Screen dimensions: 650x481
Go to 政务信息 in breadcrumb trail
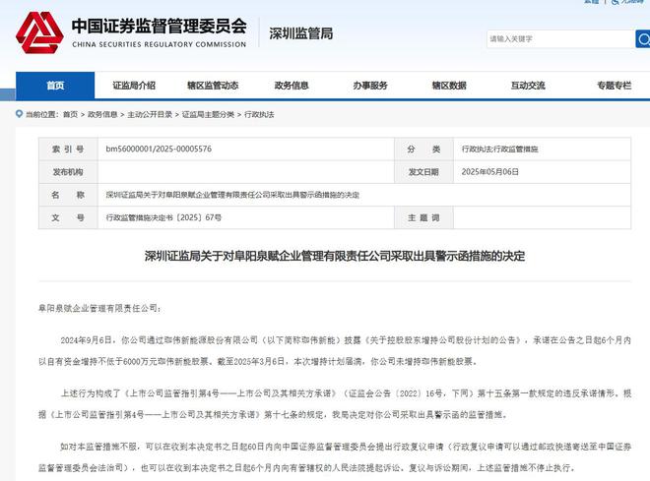102,115
